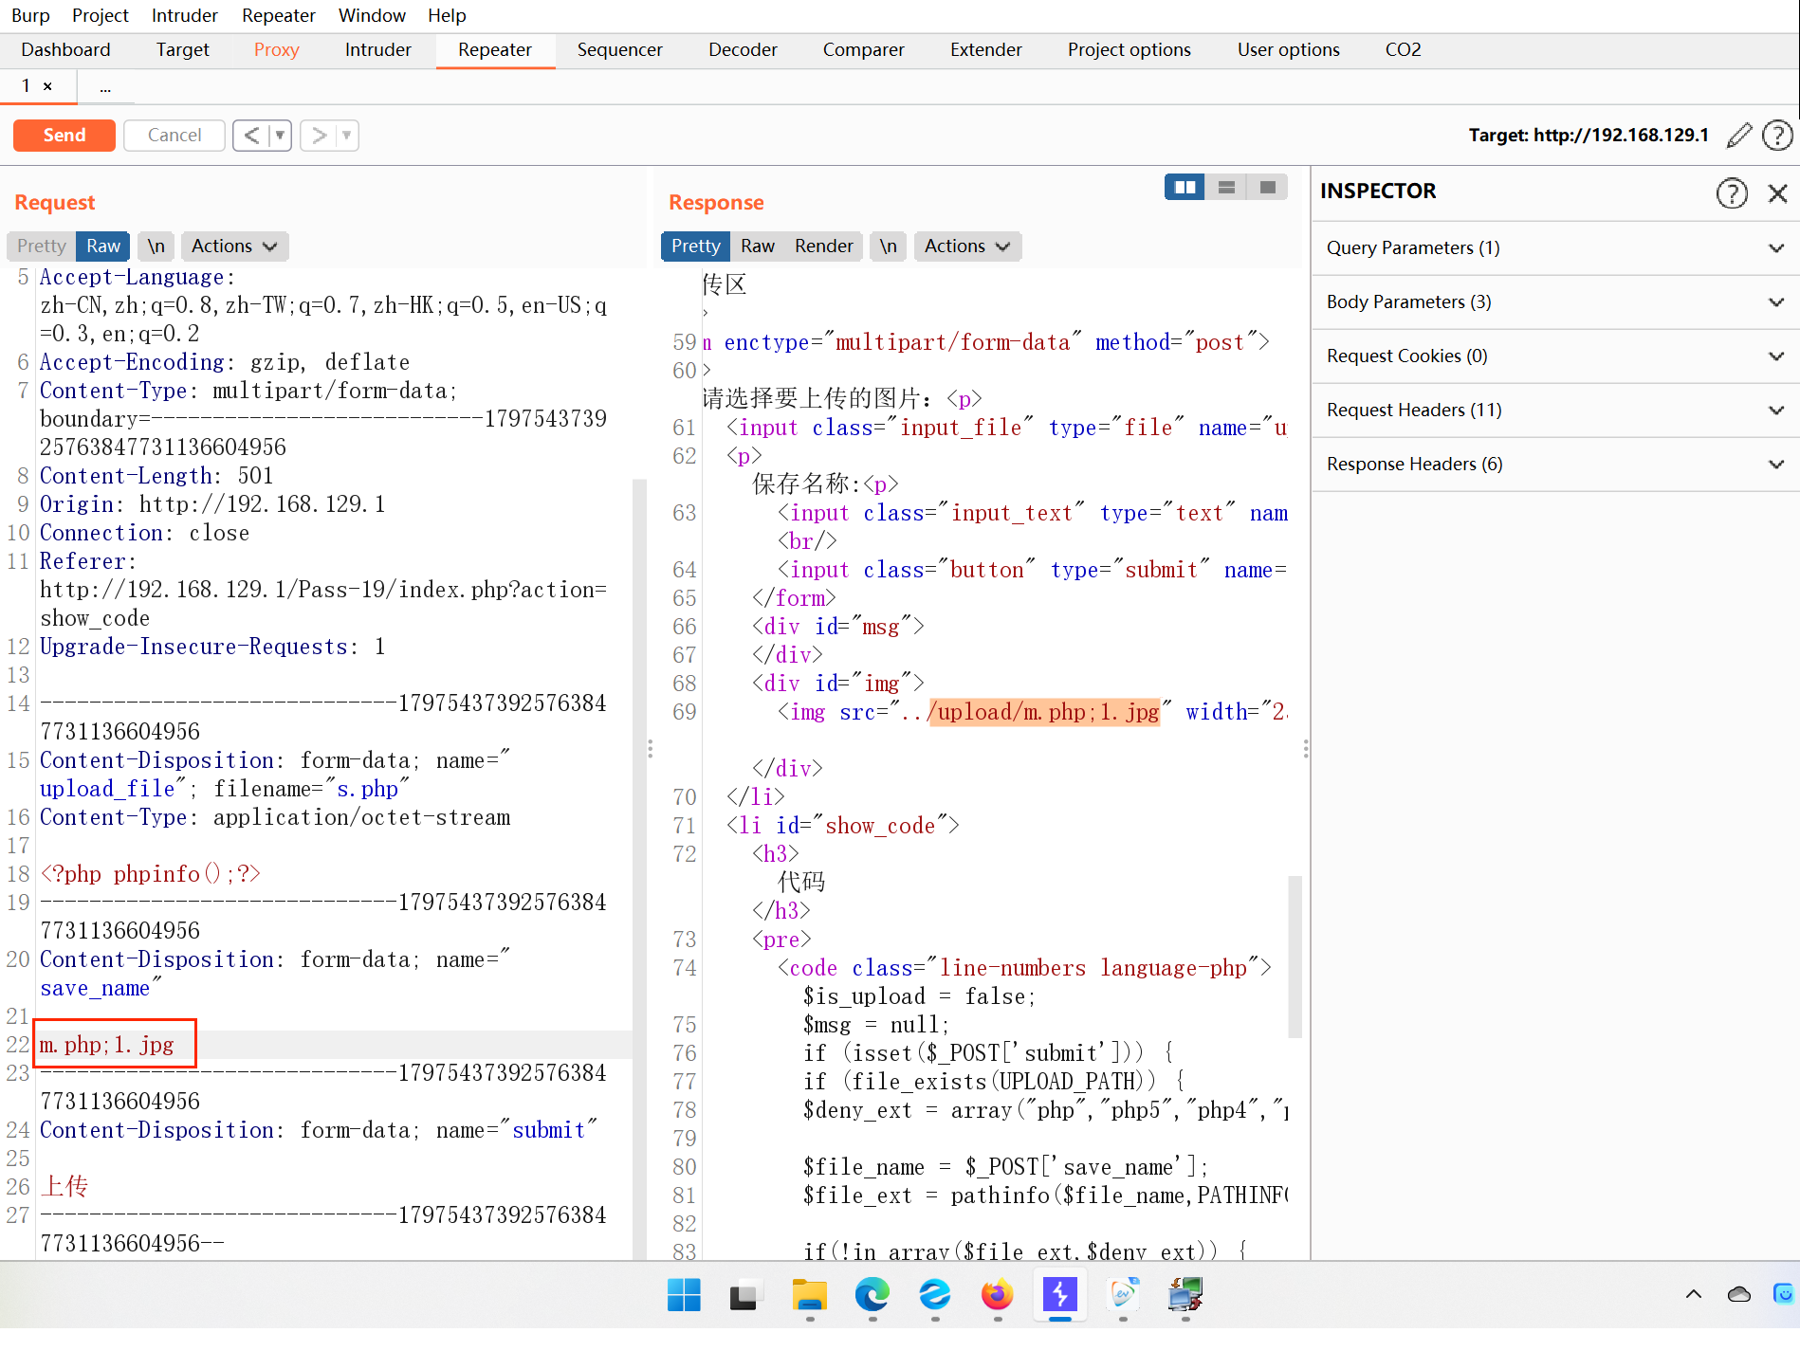Select side-by-side split layout icon

point(1185,187)
